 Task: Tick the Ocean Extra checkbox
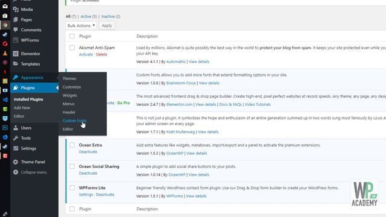coord(72,145)
